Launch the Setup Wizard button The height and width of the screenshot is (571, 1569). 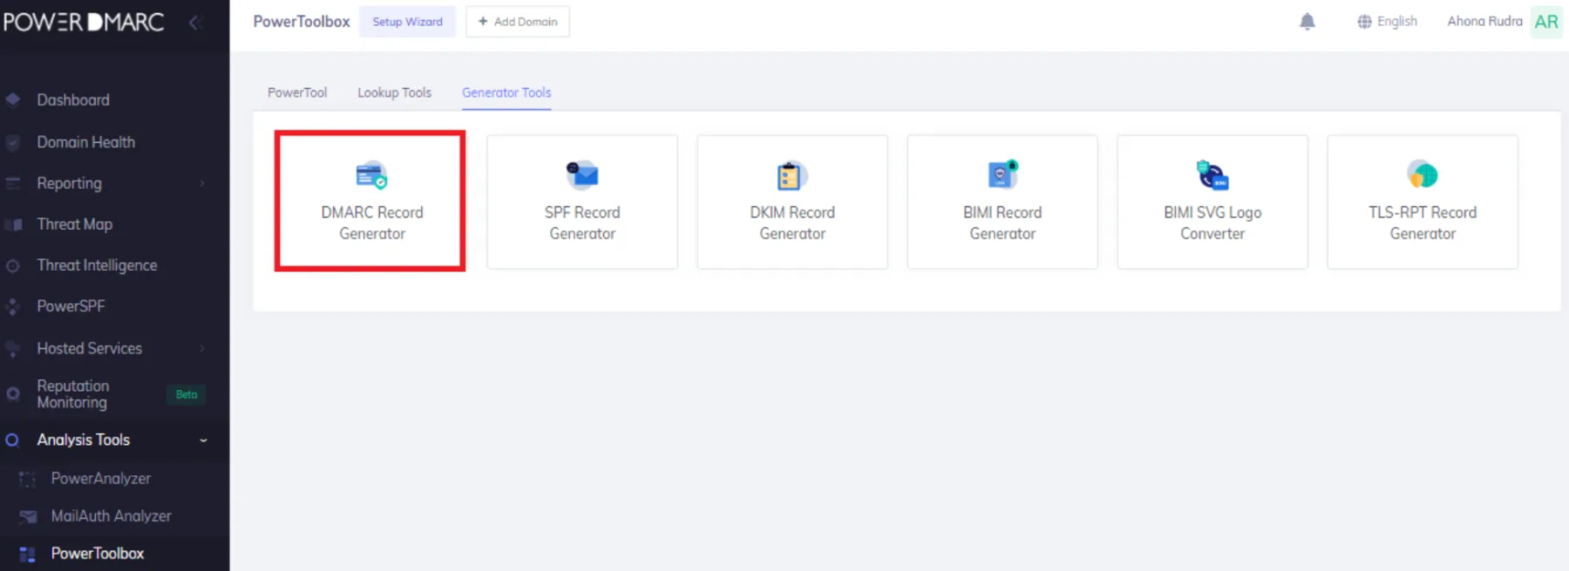click(407, 22)
